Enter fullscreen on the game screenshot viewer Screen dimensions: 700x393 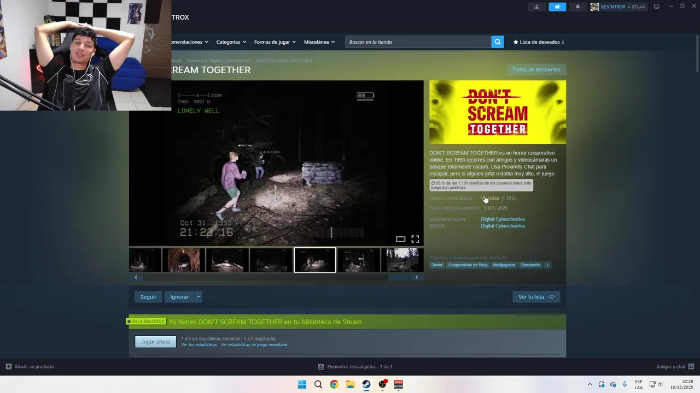pos(415,239)
